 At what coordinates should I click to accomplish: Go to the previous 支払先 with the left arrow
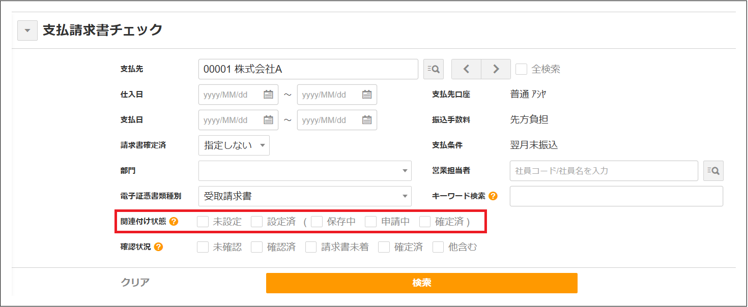click(466, 69)
